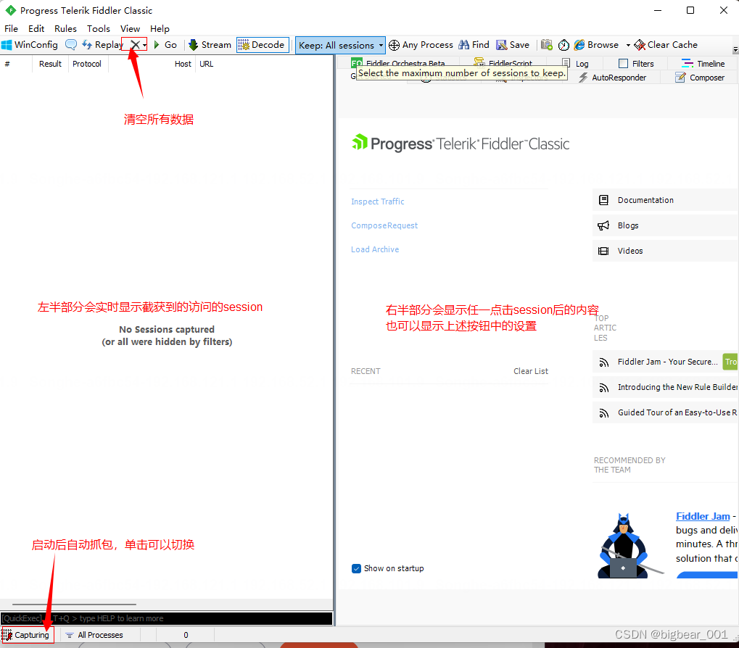This screenshot has height=648, width=739.
Task: Open the Blogs link
Action: click(x=665, y=225)
